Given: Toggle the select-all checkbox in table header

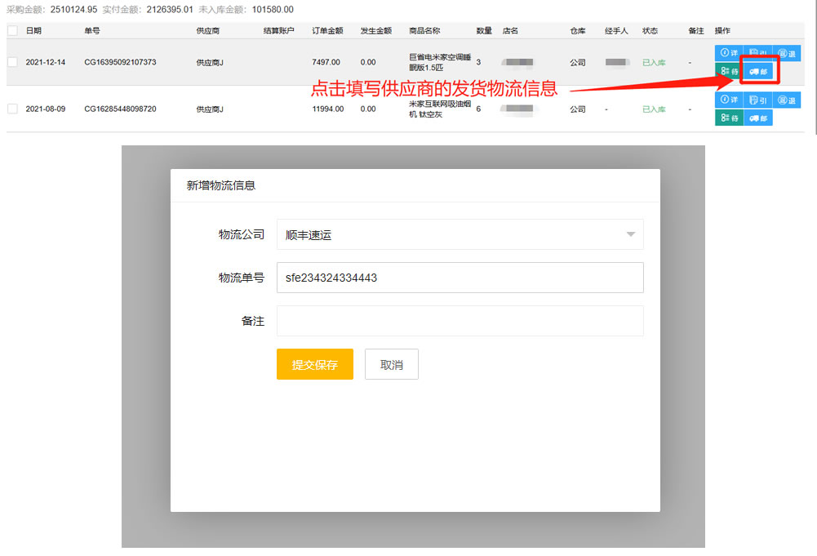Looking at the screenshot, I should pyautogui.click(x=12, y=31).
